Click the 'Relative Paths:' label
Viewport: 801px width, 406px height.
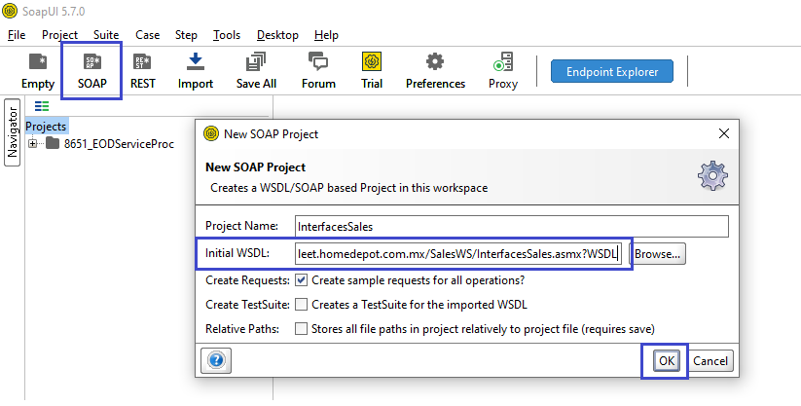pyautogui.click(x=242, y=329)
